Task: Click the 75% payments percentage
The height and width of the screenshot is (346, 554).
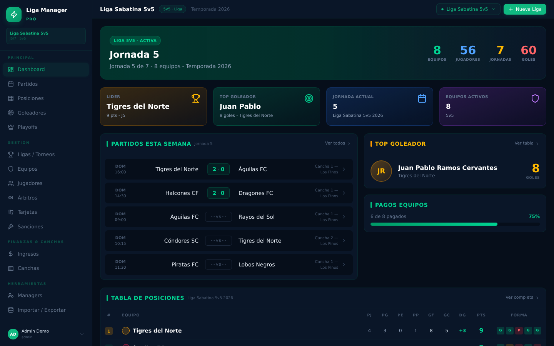Action: [x=534, y=216]
